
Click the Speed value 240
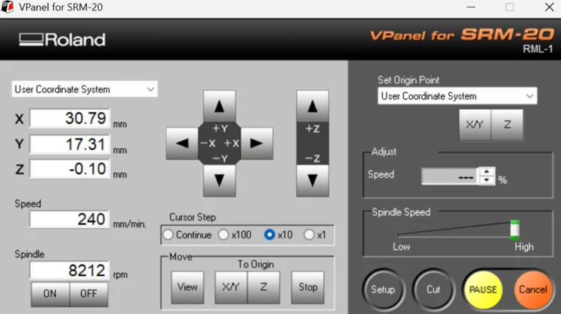(70, 219)
